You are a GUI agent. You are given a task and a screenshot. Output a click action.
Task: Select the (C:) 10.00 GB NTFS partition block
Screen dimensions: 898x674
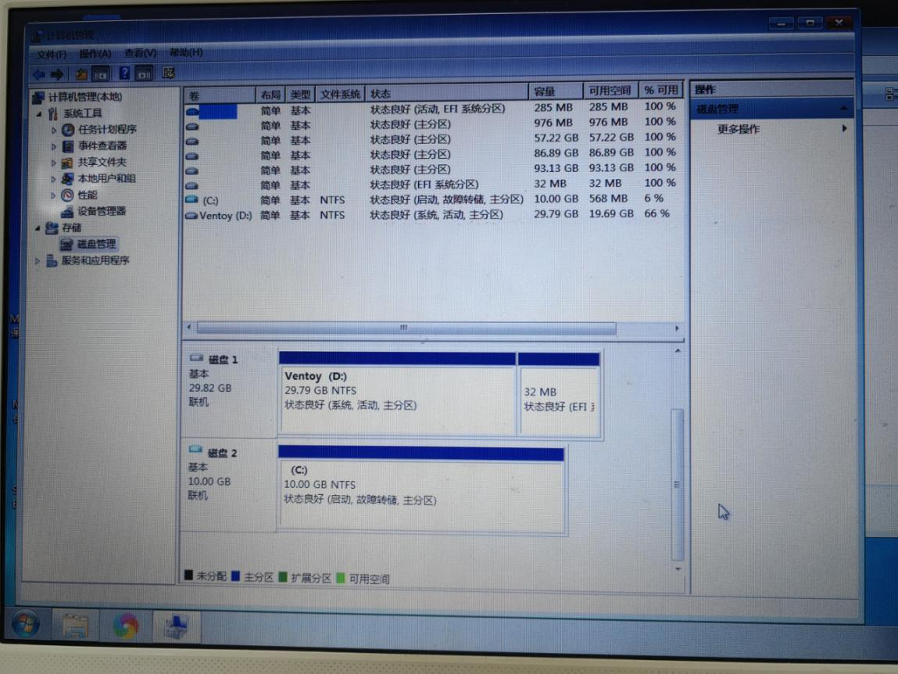(x=421, y=490)
